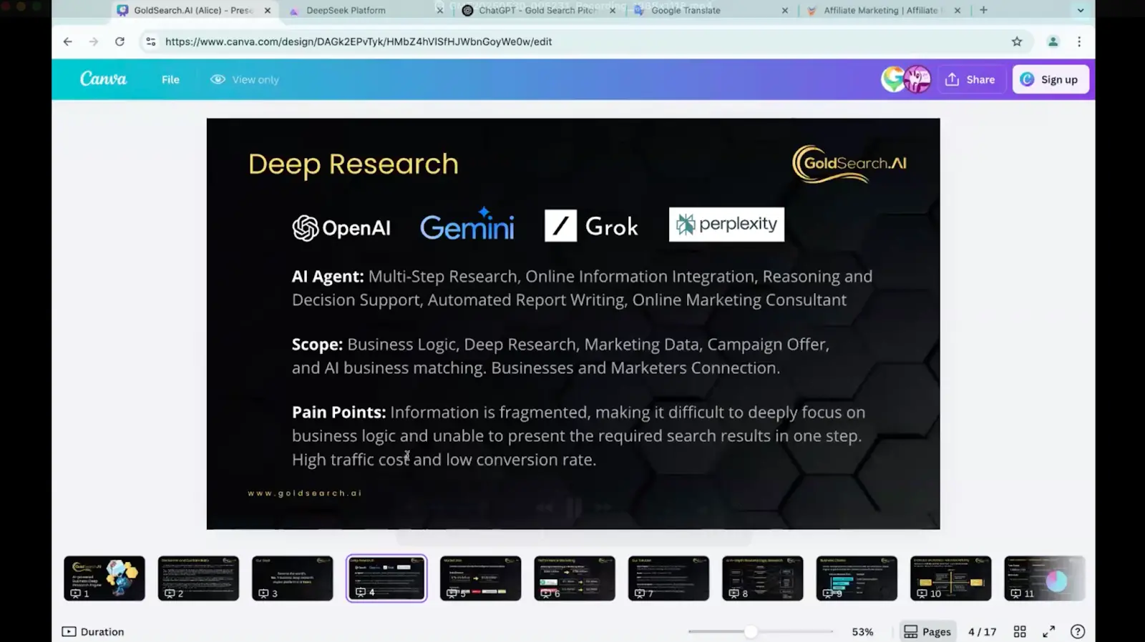This screenshot has width=1145, height=642.
Task: Toggle the Duration panel
Action: click(x=93, y=631)
